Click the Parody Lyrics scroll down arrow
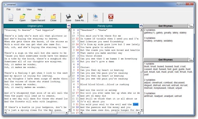 [141, 110]
